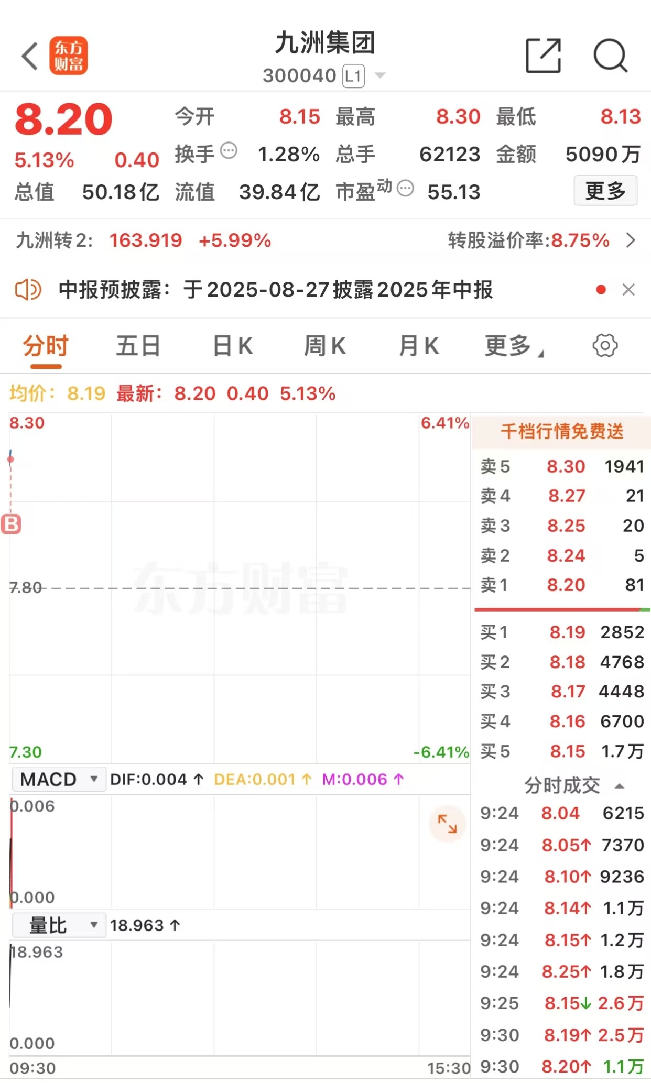The height and width of the screenshot is (1083, 651).
Task: Open the 量比 indicator dropdown
Action: 59,925
